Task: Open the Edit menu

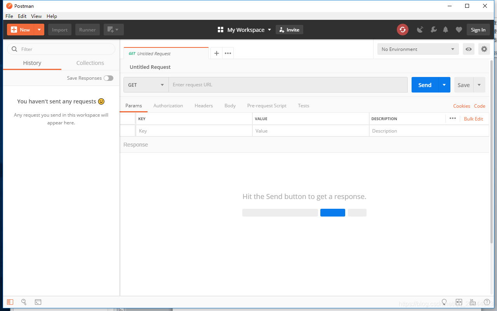Action: (22, 16)
